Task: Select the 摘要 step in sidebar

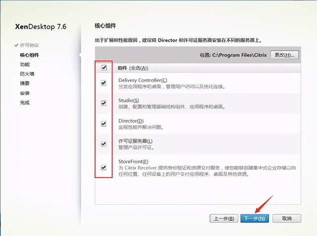Action: click(x=25, y=83)
